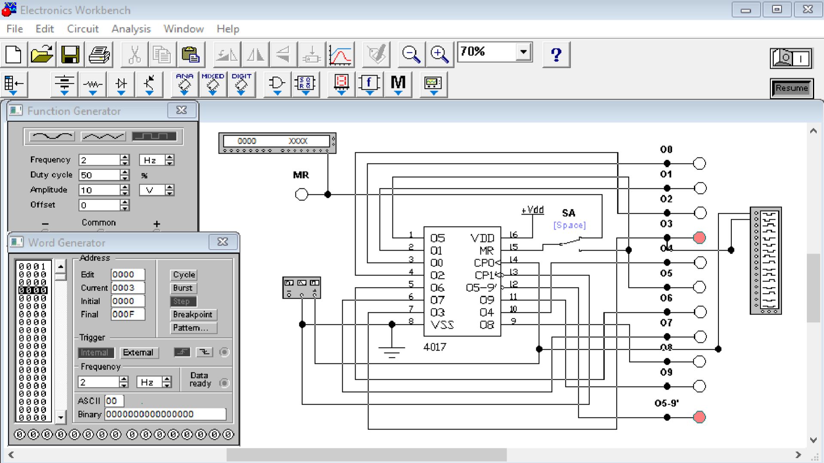This screenshot has height=463, width=824.
Task: Open component properties icon
Action: [x=376, y=54]
